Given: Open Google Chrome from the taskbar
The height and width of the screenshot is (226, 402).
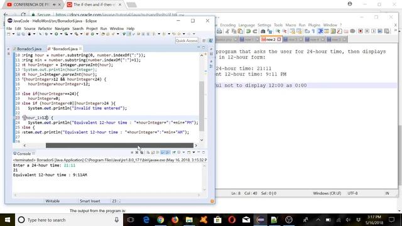Looking at the screenshot, I should (161, 220).
